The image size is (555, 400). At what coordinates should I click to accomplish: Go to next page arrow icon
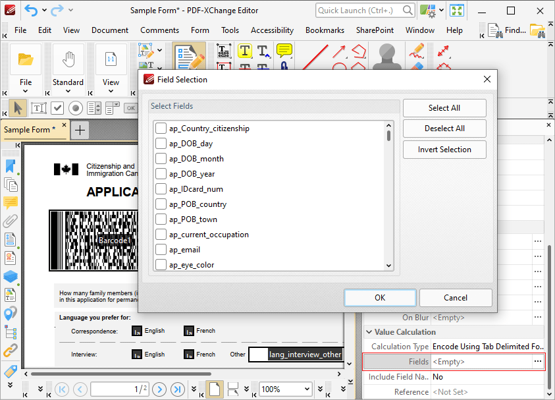tap(159, 389)
